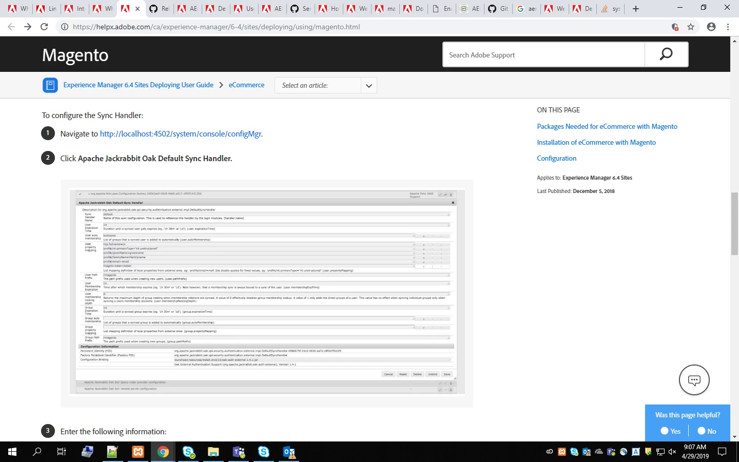
Task: Switch to Chrome on the taskbar
Action: tap(163, 452)
